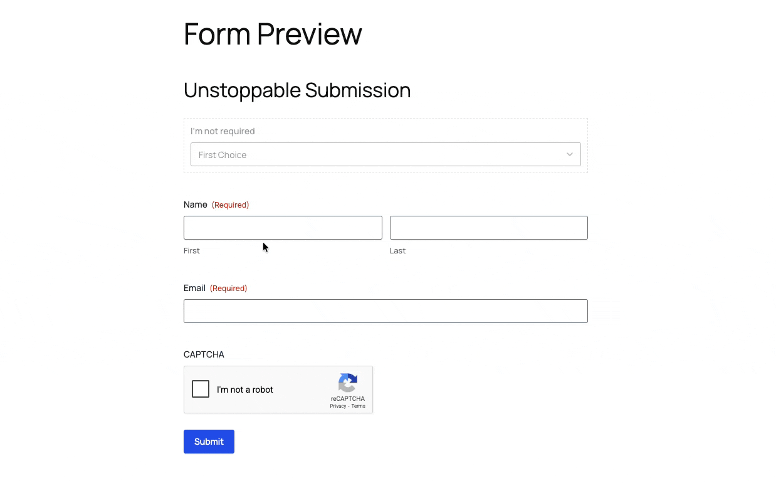The image size is (776, 483).
Task: Open the reCAPTCHA Terms link
Action: pos(359,406)
